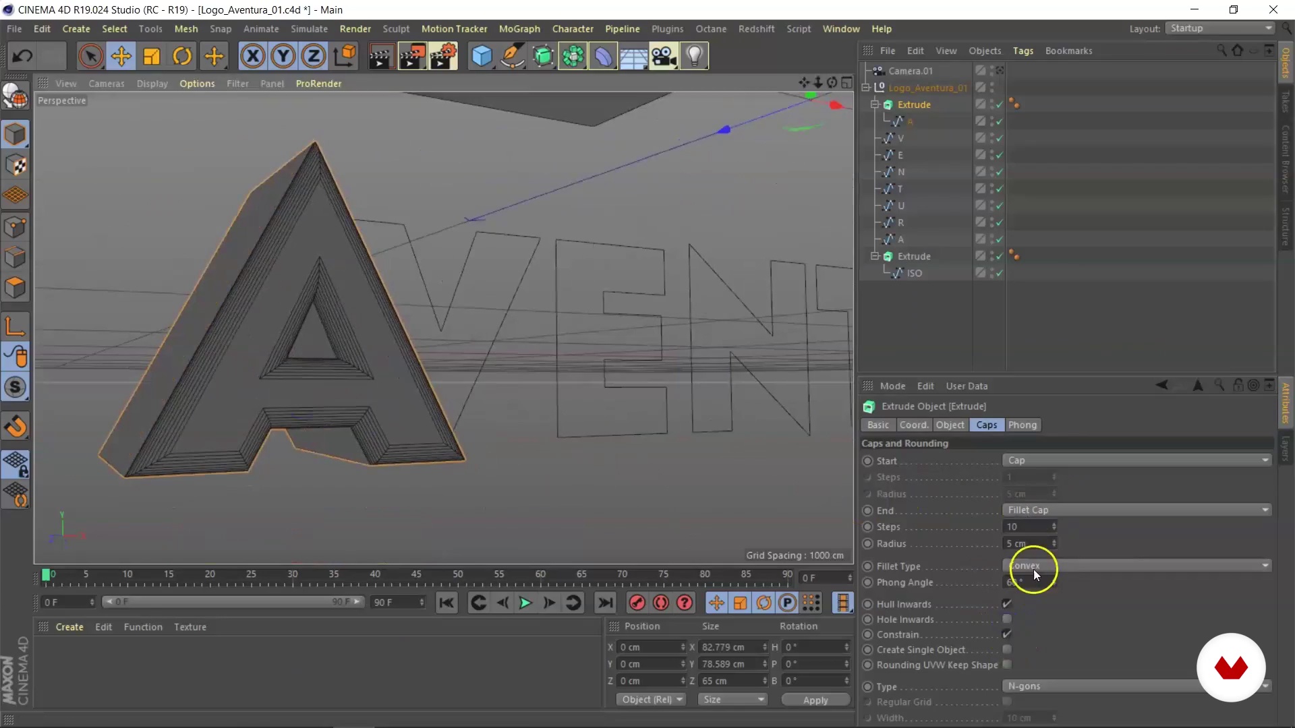This screenshot has width=1295, height=728.
Task: Click the Coordinate System icon
Action: [x=345, y=56]
